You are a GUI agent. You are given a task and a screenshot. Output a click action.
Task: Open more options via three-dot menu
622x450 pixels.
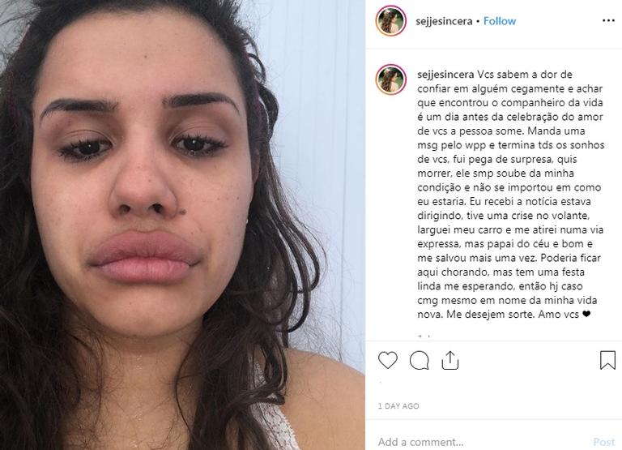[x=608, y=20]
